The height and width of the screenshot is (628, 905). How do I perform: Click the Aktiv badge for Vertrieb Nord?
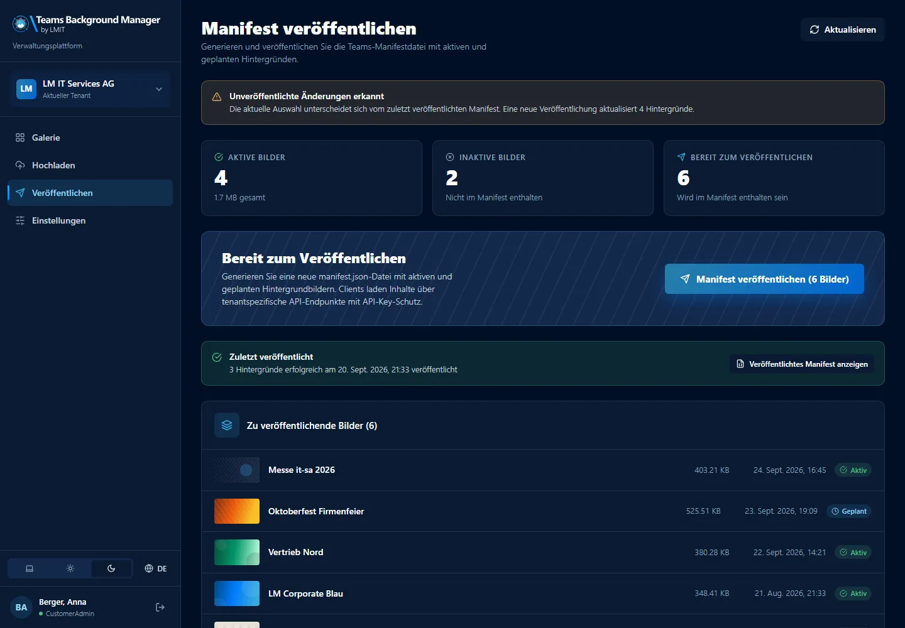[853, 552]
